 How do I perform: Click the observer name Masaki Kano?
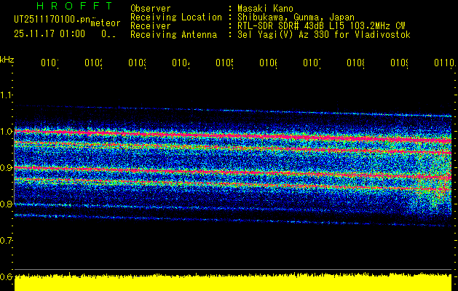point(265,8)
